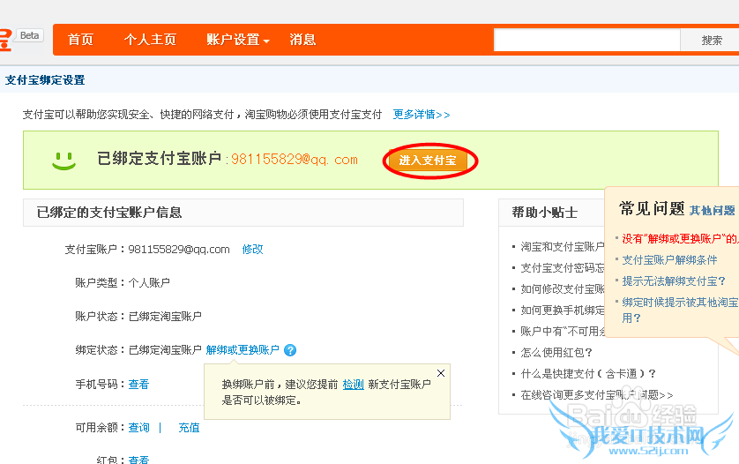Click the blue question mark help icon

290,350
